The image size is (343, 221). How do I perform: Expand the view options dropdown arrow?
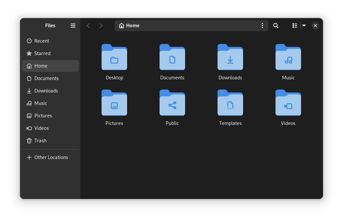pyautogui.click(x=304, y=26)
